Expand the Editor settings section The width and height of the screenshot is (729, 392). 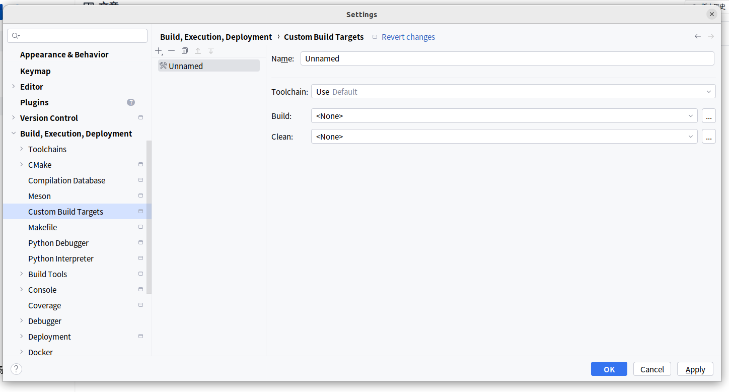tap(14, 87)
